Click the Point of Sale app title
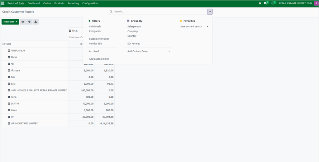Viewport: 319px width, 162px height. [16, 3]
